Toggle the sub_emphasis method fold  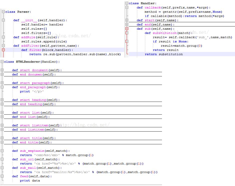coord(2,151)
